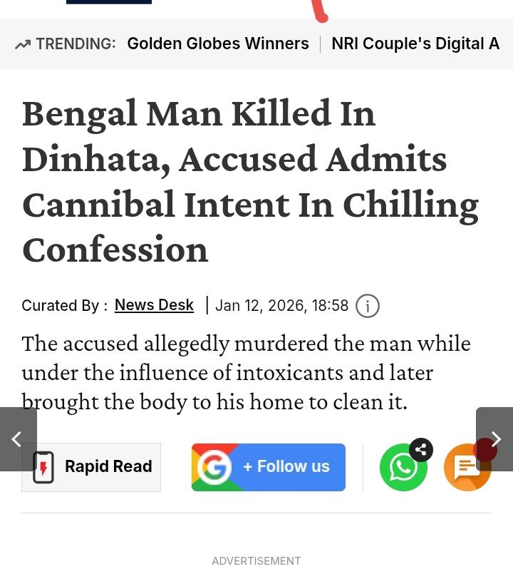Open the Golden Globes Winners trending story
513x579 pixels.
coord(218,43)
